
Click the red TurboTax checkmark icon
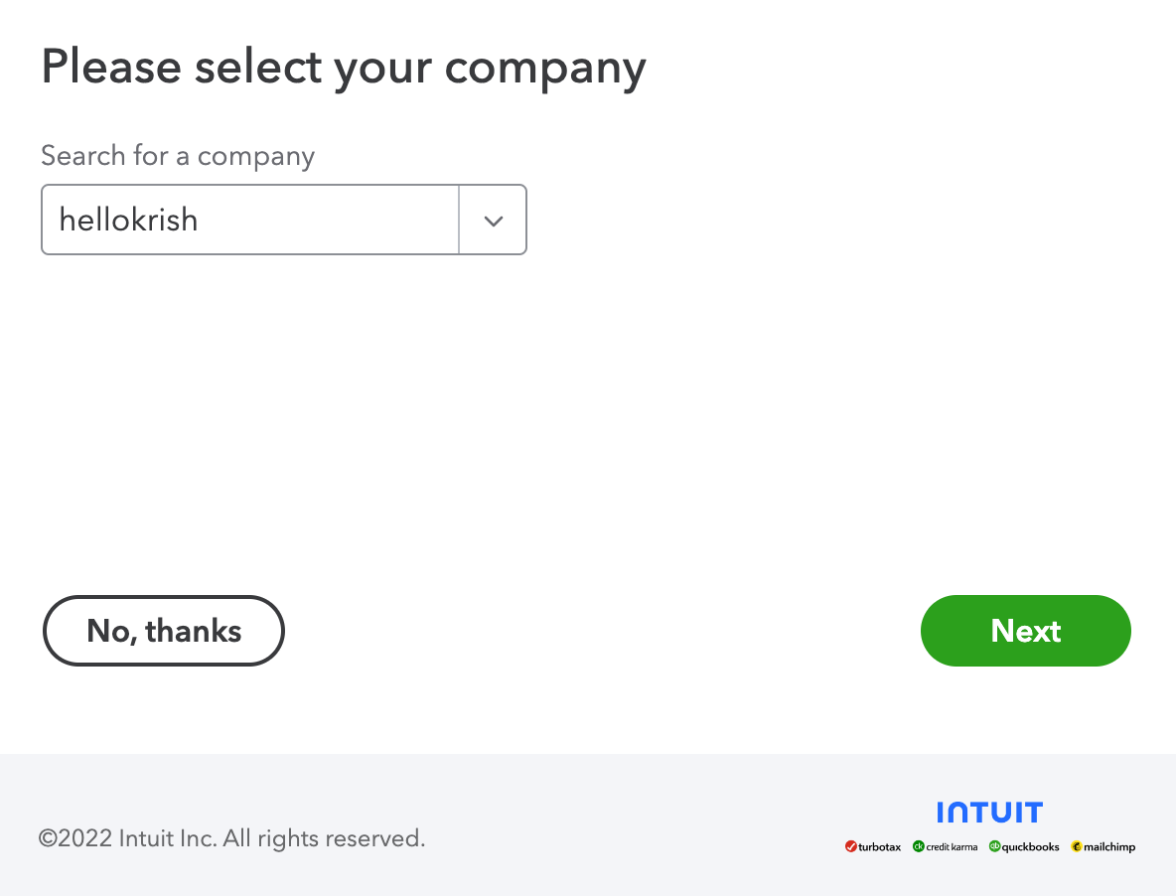click(x=851, y=846)
